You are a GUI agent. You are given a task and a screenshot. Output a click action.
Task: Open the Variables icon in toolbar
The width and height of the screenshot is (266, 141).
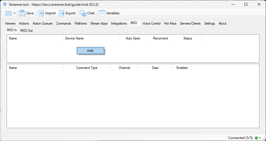(x=102, y=13)
